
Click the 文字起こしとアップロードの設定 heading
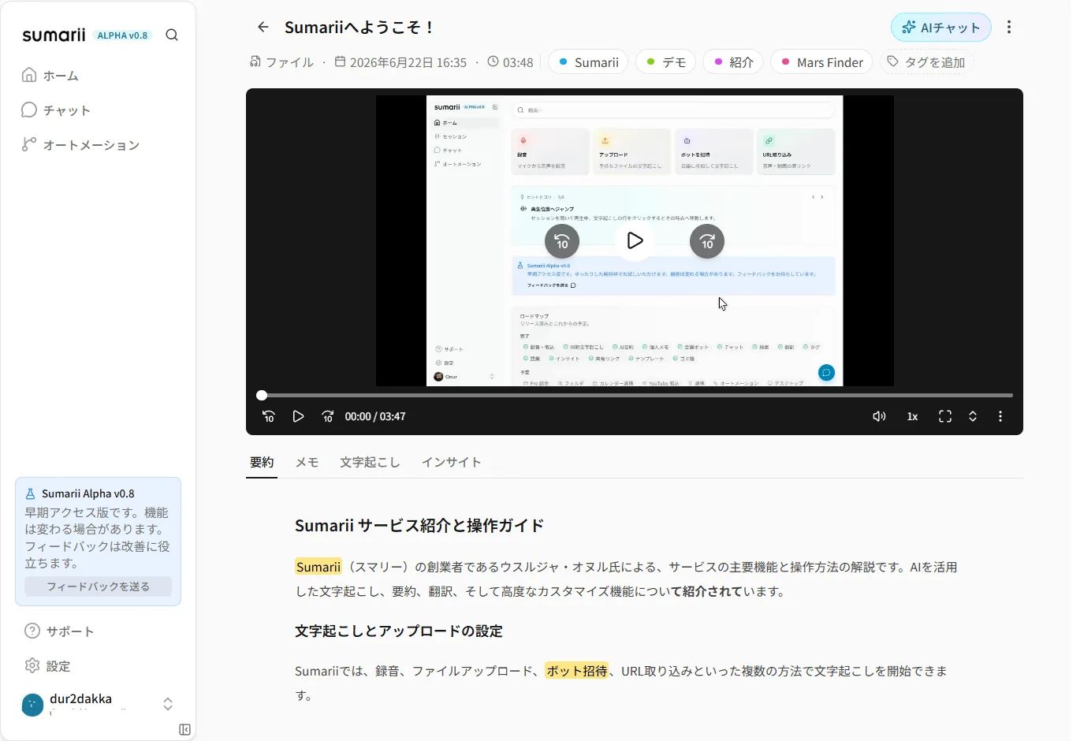pos(399,631)
